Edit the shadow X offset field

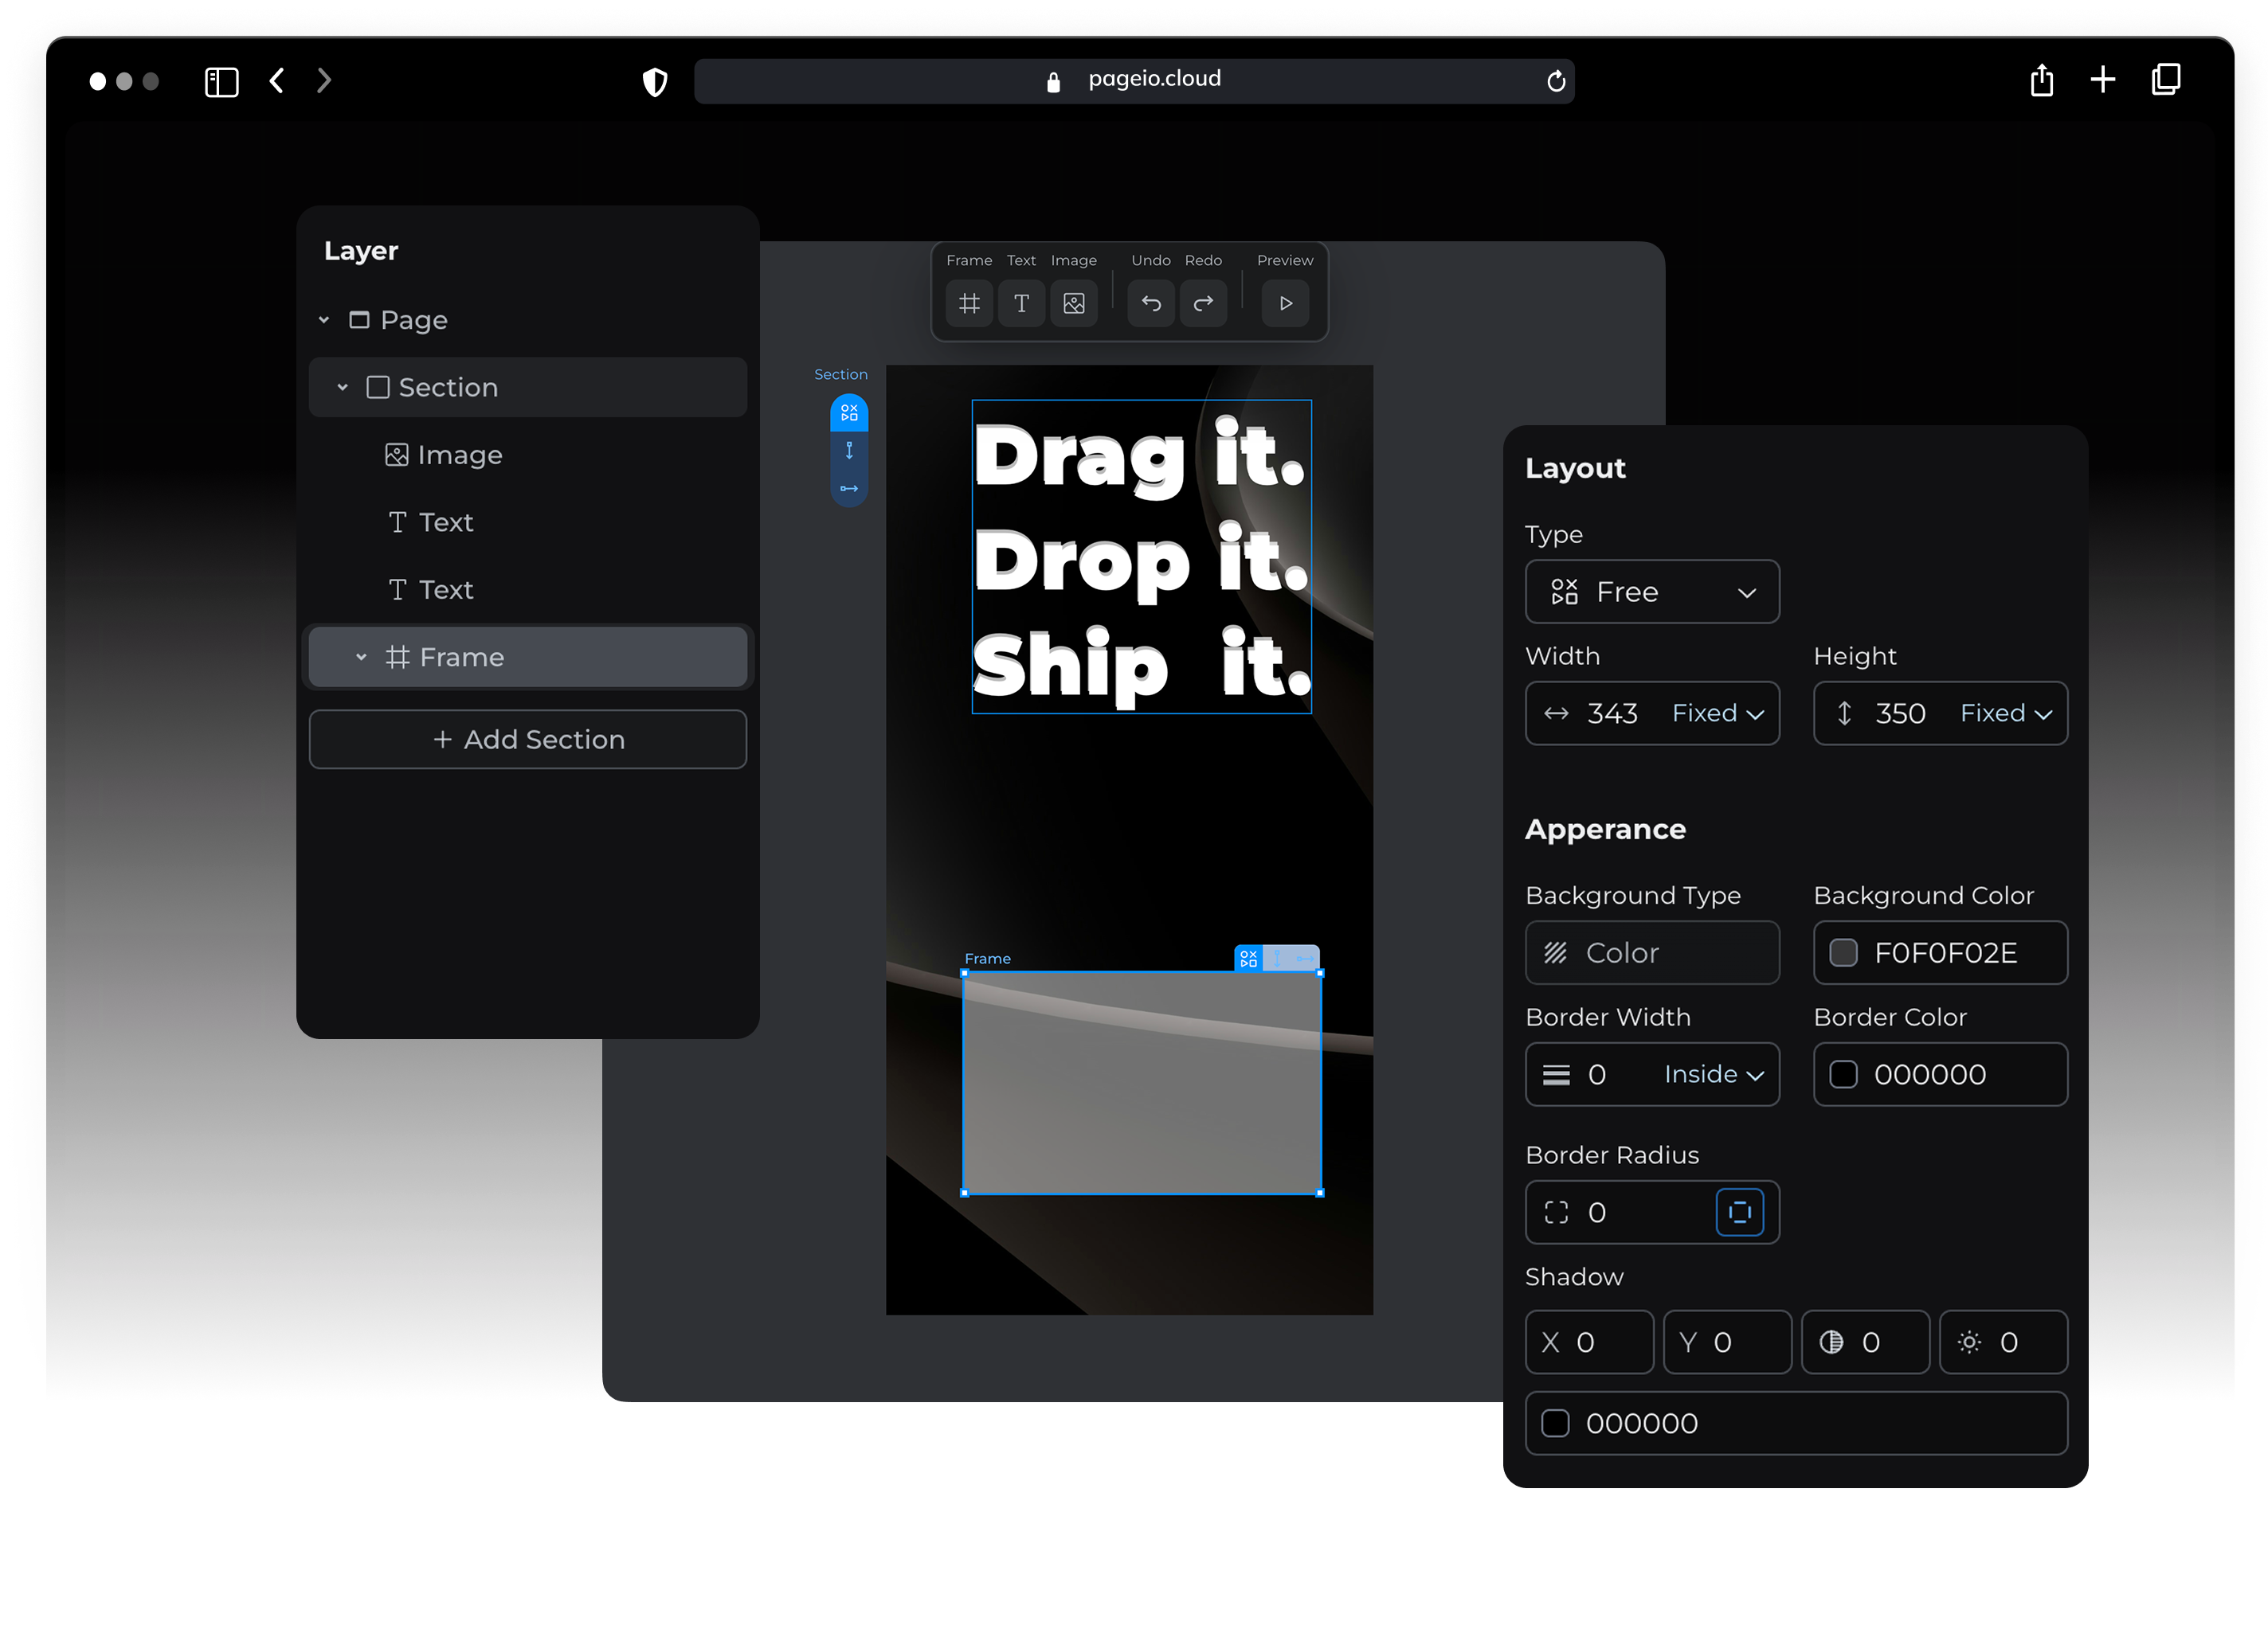1589,1342
